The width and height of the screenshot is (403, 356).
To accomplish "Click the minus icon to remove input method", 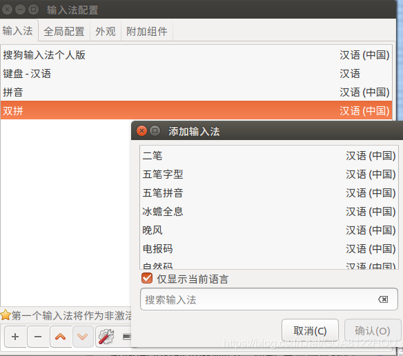I will pos(38,337).
